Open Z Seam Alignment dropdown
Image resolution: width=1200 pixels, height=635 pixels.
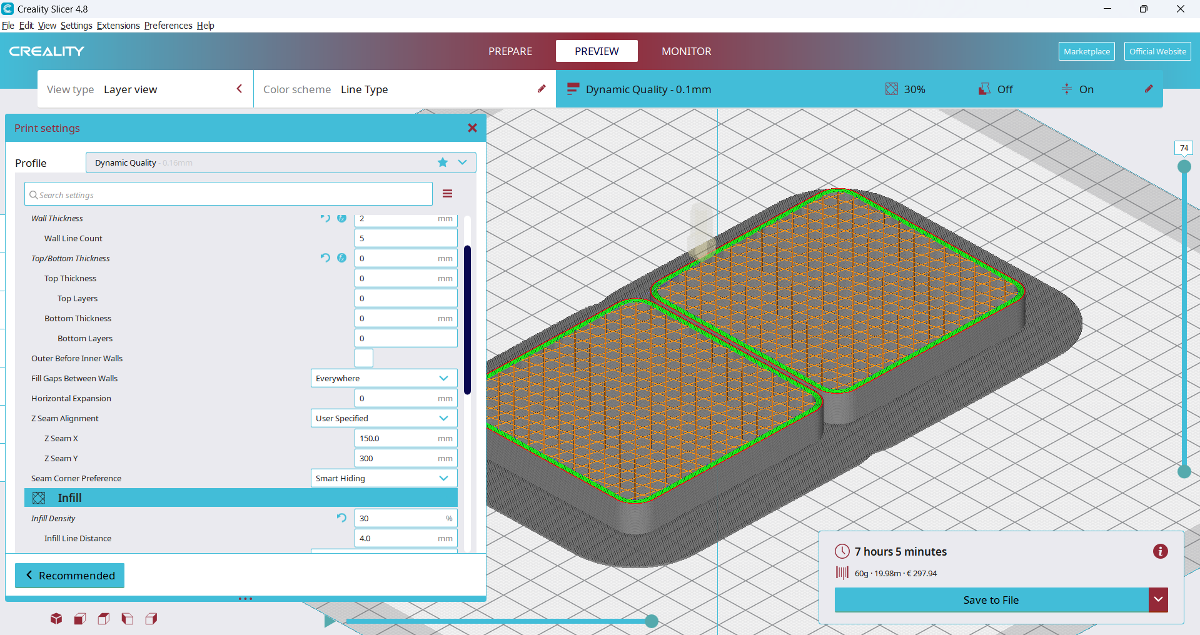[384, 418]
